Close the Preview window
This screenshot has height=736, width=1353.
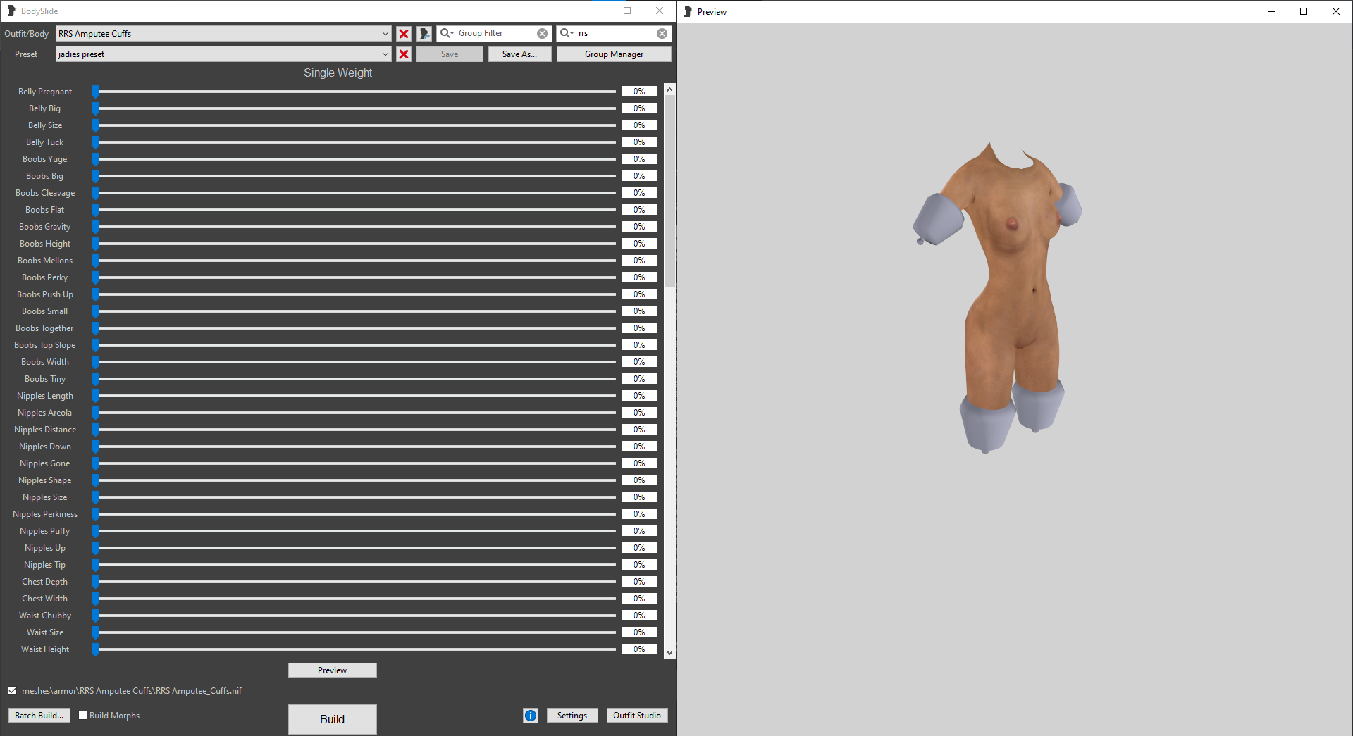pos(1336,11)
